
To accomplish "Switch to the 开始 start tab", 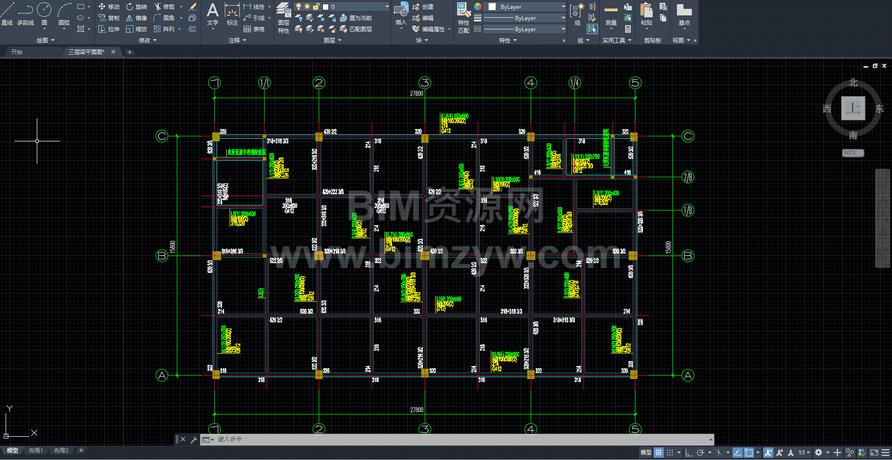I will (x=17, y=52).
